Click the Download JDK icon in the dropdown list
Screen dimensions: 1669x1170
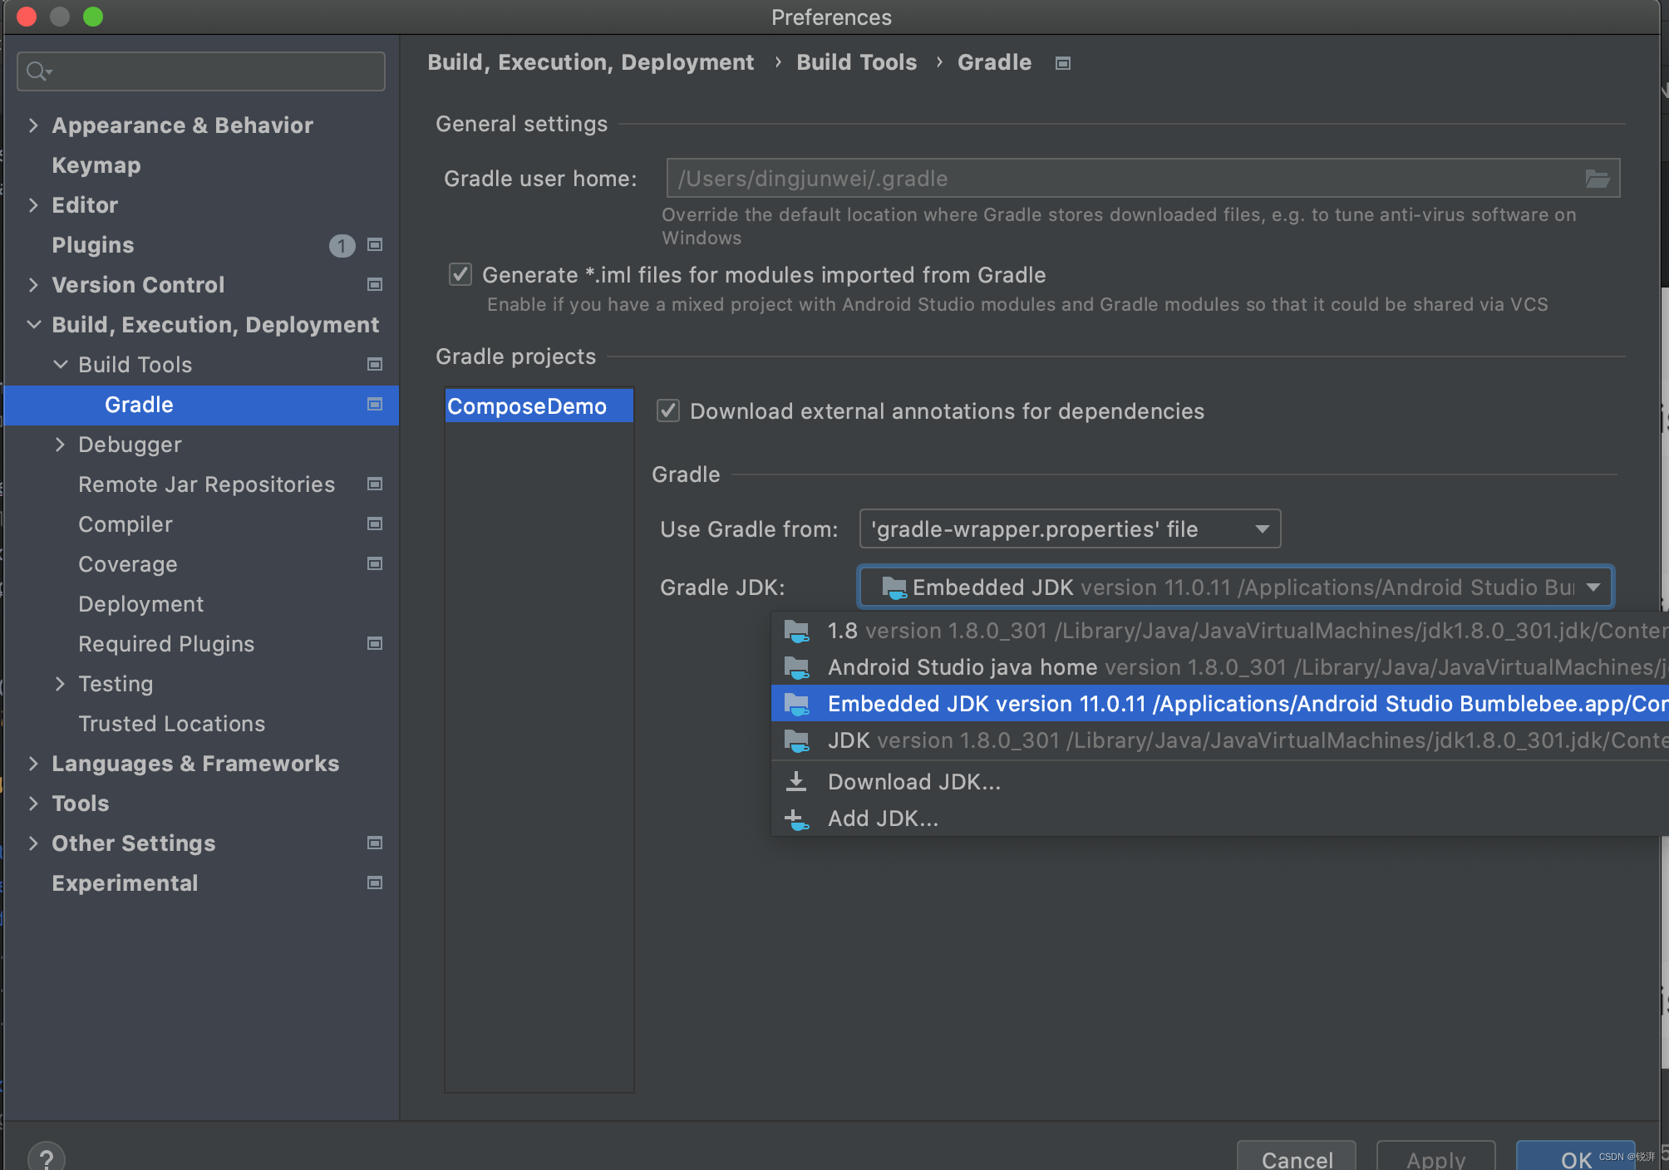(x=796, y=782)
